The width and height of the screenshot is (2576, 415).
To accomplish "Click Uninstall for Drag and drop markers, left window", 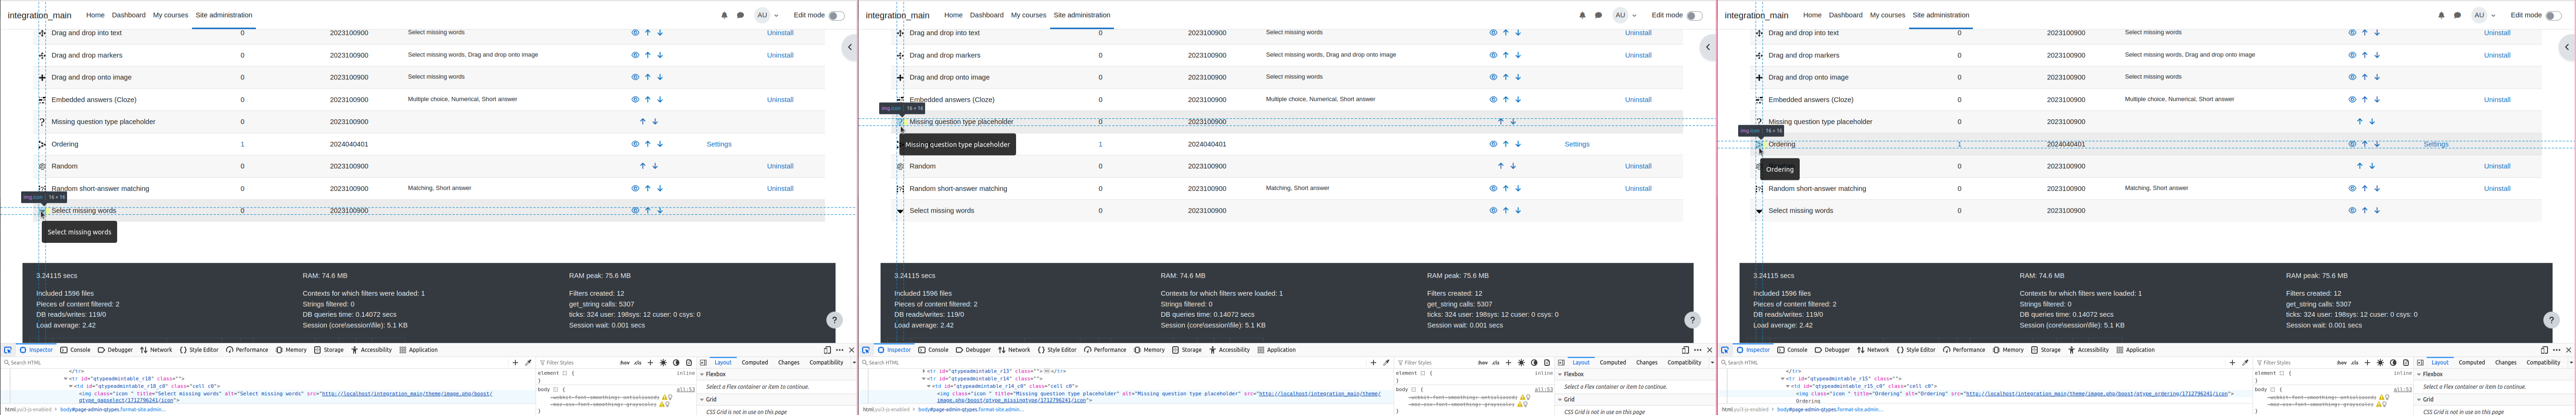I will (780, 55).
